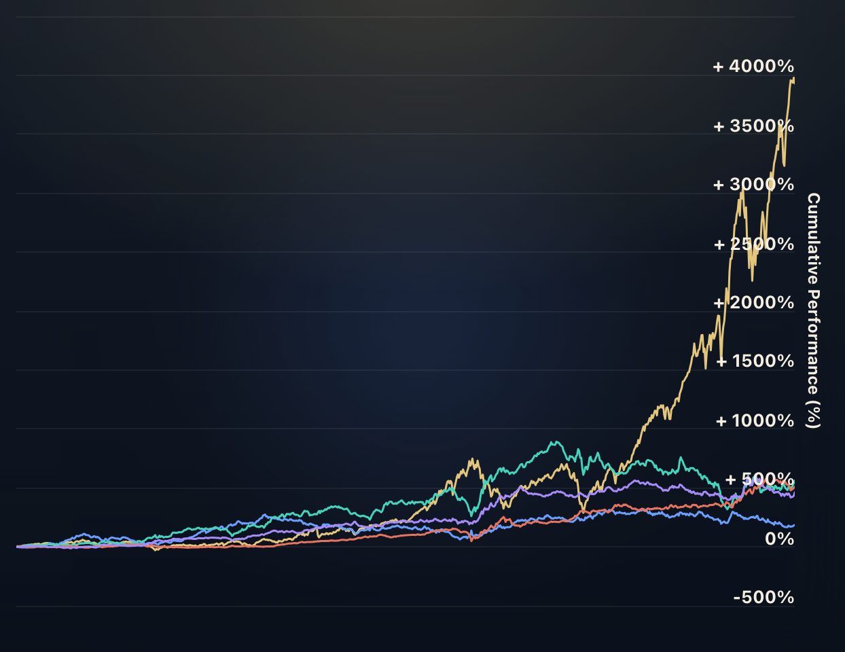Click the + 2000% axis tick label
Image resolution: width=845 pixels, height=652 pixels.
tap(754, 303)
